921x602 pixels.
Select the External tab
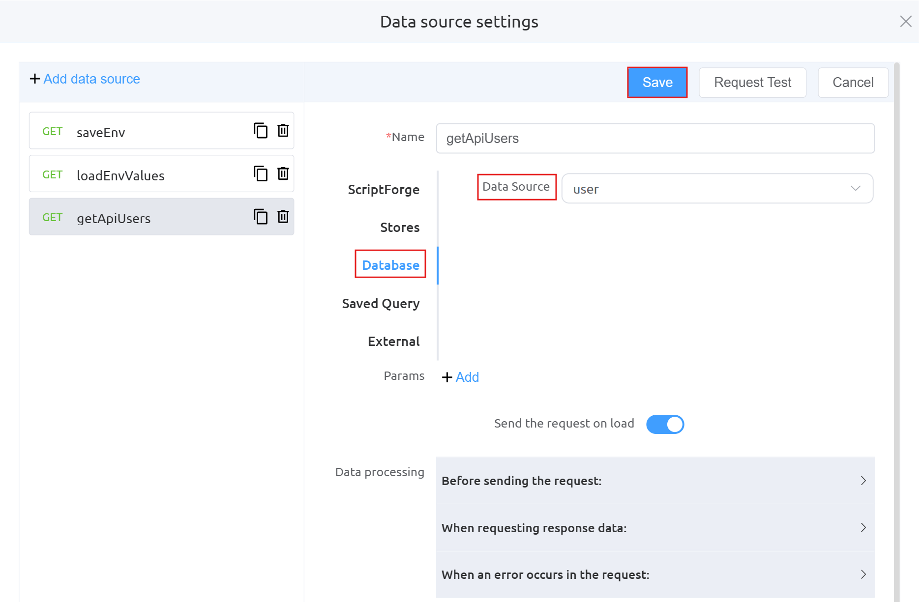tap(393, 342)
